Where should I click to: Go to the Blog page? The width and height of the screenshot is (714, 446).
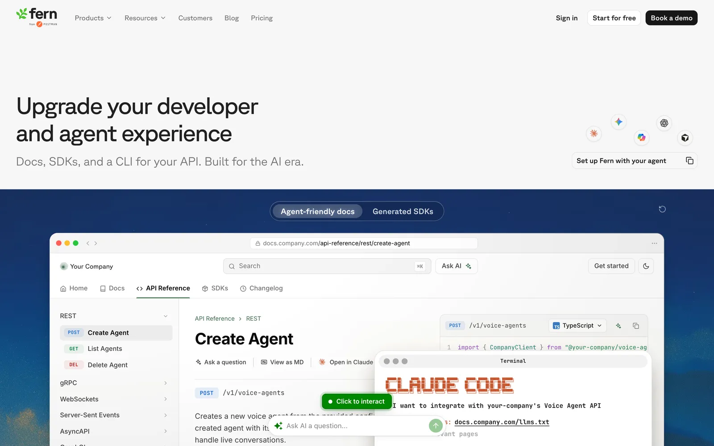[x=232, y=18]
